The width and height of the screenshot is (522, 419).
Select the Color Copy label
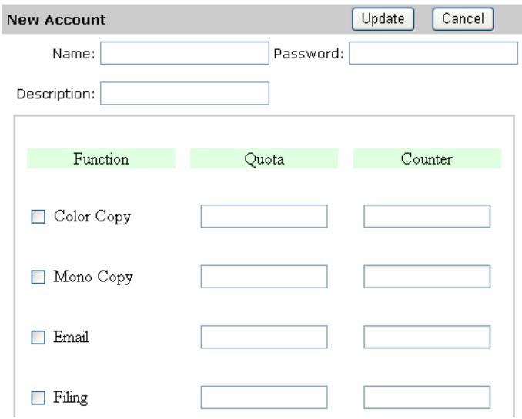(92, 217)
